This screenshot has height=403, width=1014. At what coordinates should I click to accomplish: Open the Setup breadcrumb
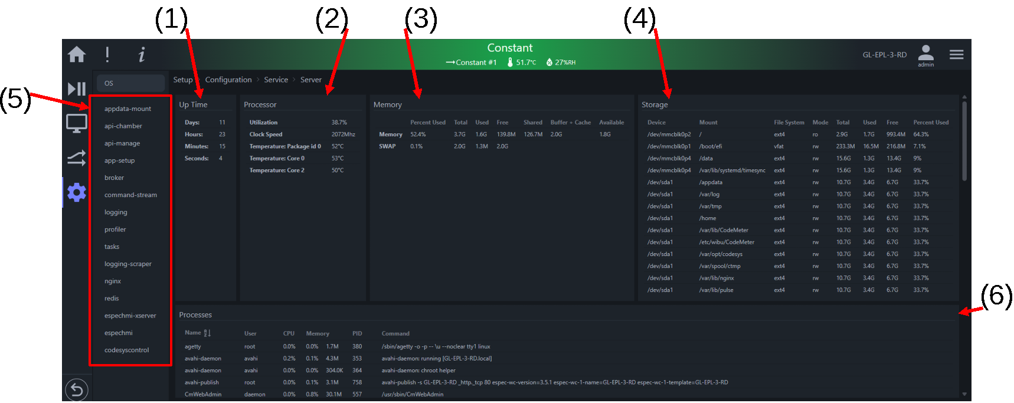183,80
